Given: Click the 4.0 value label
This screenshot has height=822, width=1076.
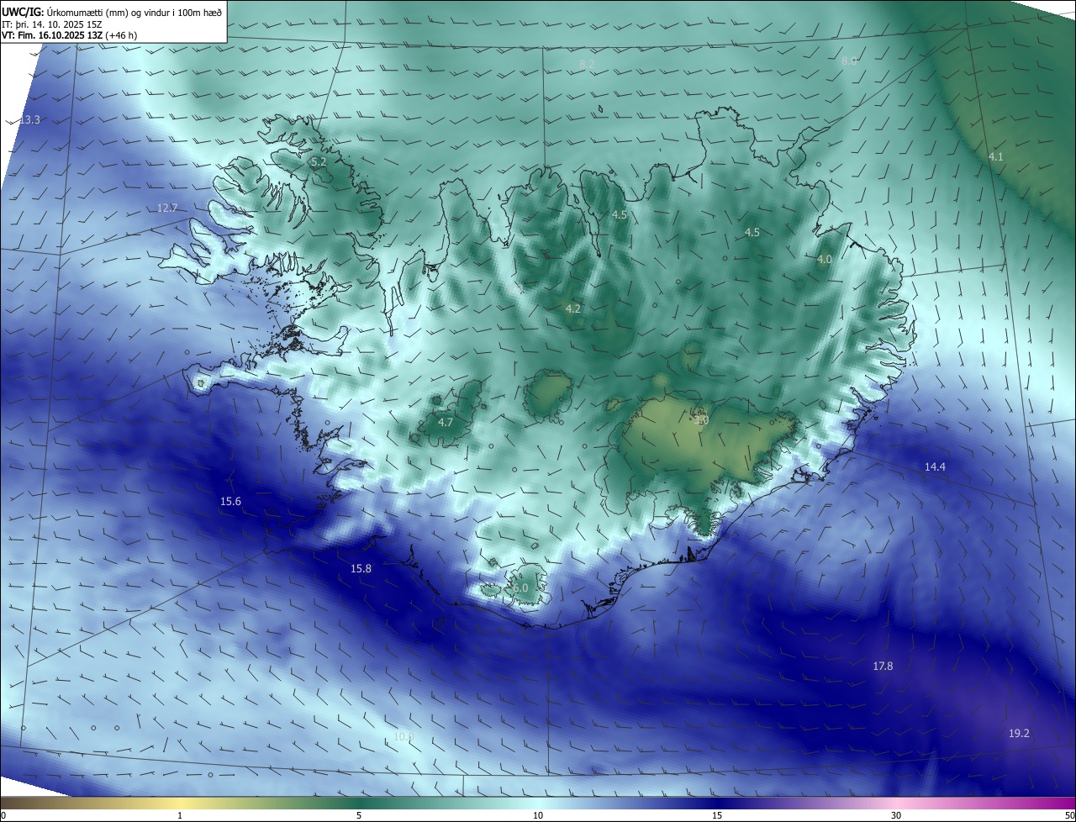Looking at the screenshot, I should click(825, 259).
